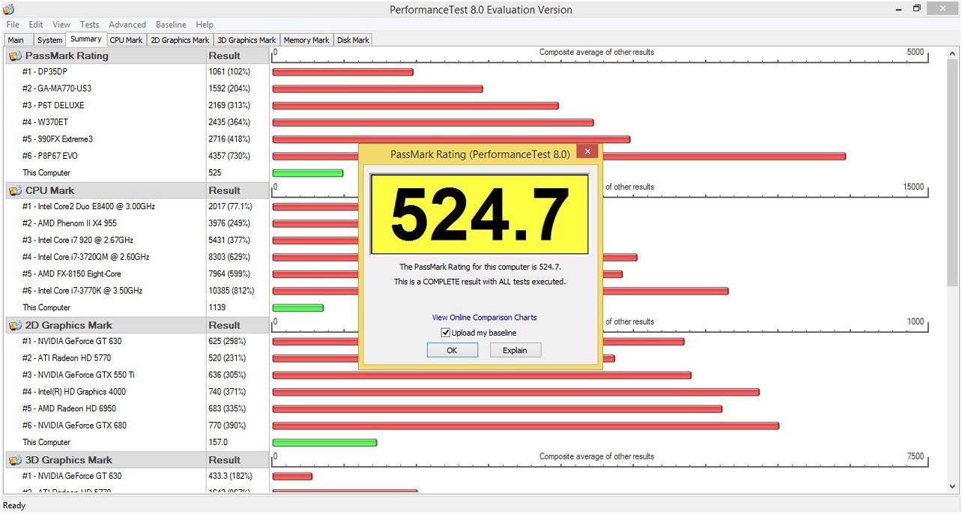
Task: Switch to the Disk Mark tab
Action: pos(352,40)
